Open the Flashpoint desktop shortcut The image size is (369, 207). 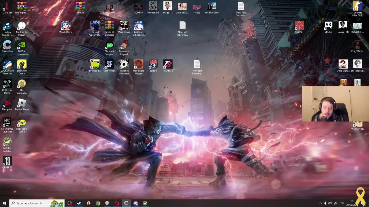point(7,104)
